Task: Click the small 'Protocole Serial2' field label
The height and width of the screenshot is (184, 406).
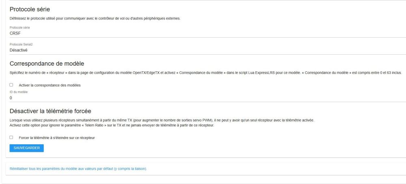Action: tap(21, 44)
